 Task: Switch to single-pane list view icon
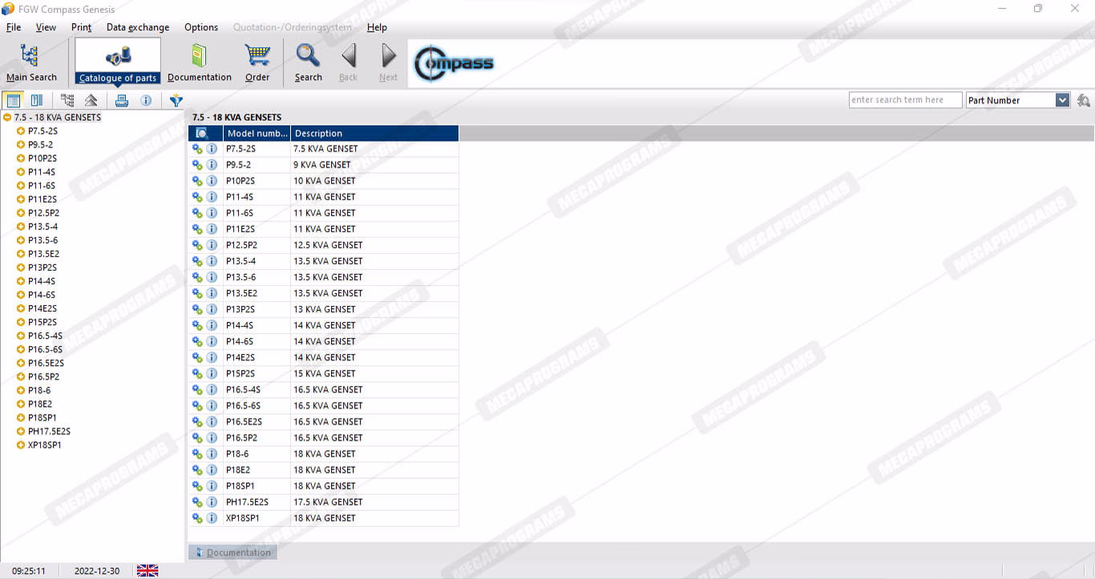pos(13,100)
